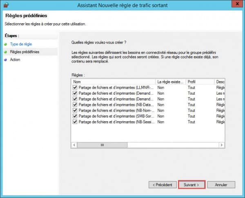Click the left arrow of horizontal scrollbar
245x198 pixels.
click(74, 145)
